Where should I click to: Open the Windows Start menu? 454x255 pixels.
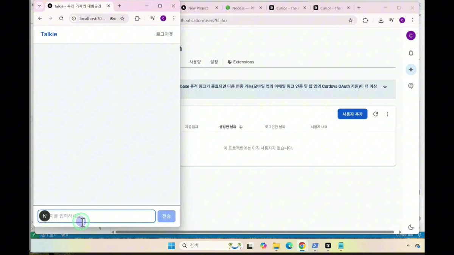pos(171,246)
